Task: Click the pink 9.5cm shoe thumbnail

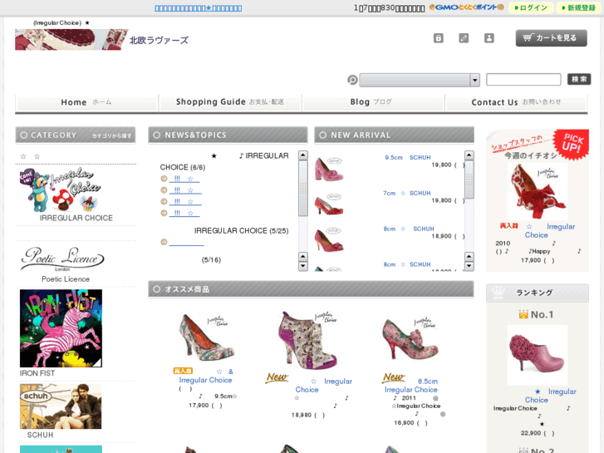Action: [x=329, y=169]
